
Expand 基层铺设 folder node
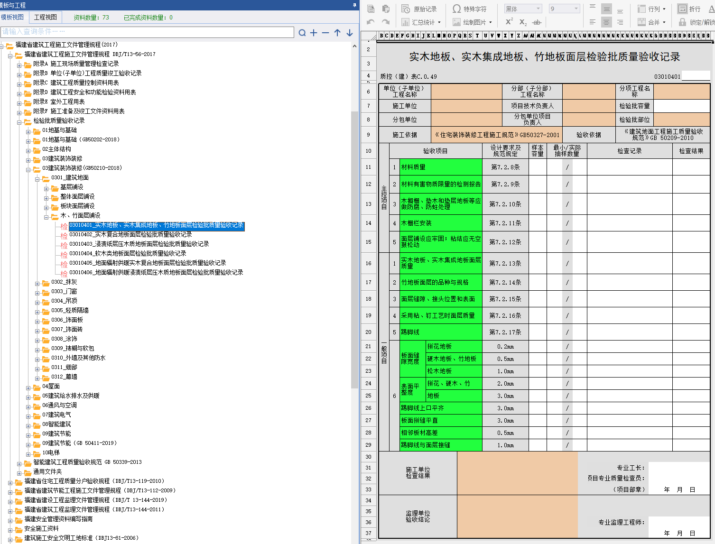(x=46, y=189)
